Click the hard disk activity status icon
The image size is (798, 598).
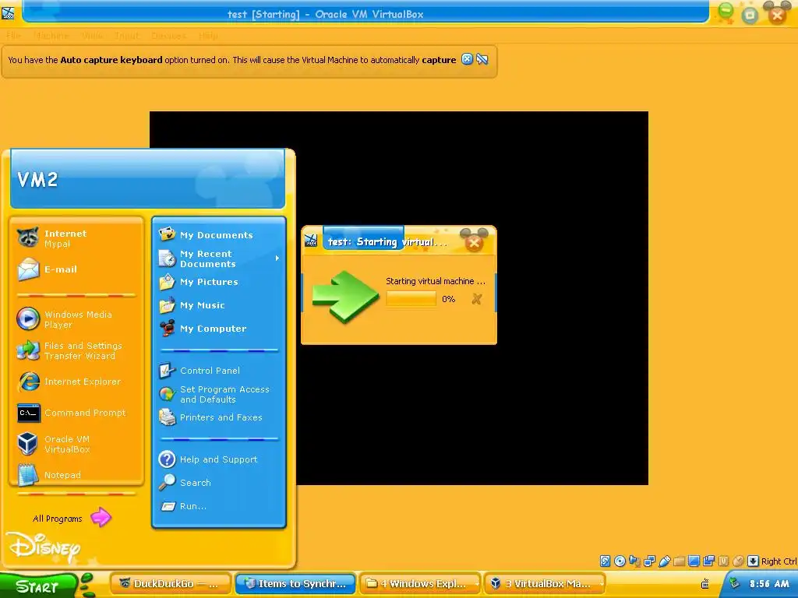coord(605,561)
